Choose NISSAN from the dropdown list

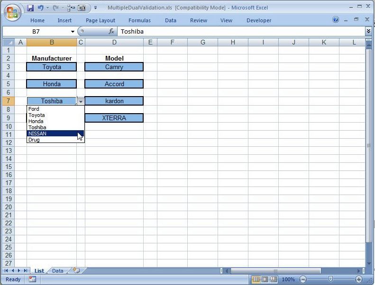pos(55,134)
